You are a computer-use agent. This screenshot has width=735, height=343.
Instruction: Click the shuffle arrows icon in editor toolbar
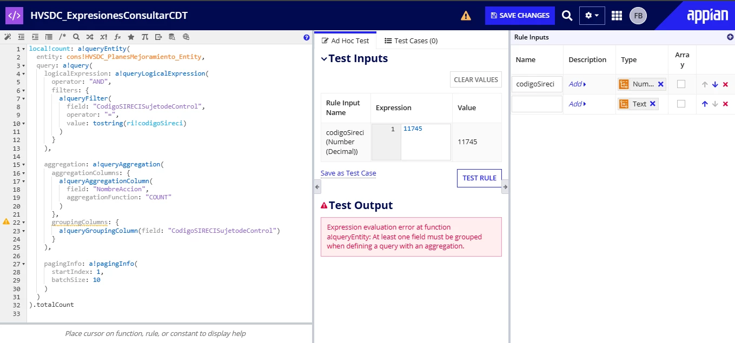point(90,37)
